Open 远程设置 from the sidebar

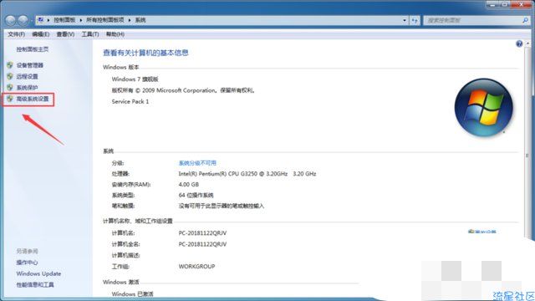(x=27, y=76)
